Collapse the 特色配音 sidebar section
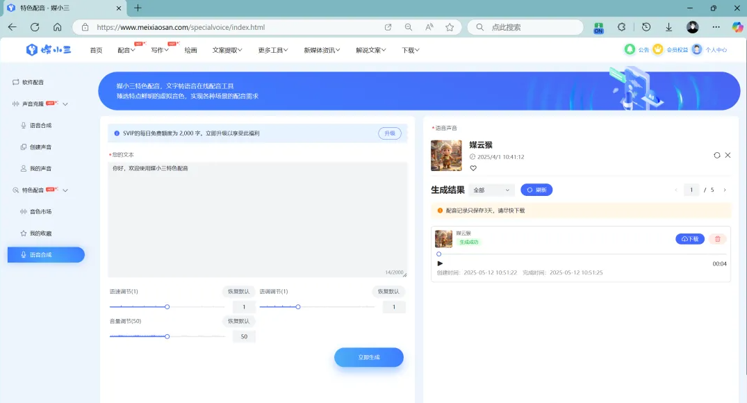The width and height of the screenshot is (747, 403). pos(65,190)
